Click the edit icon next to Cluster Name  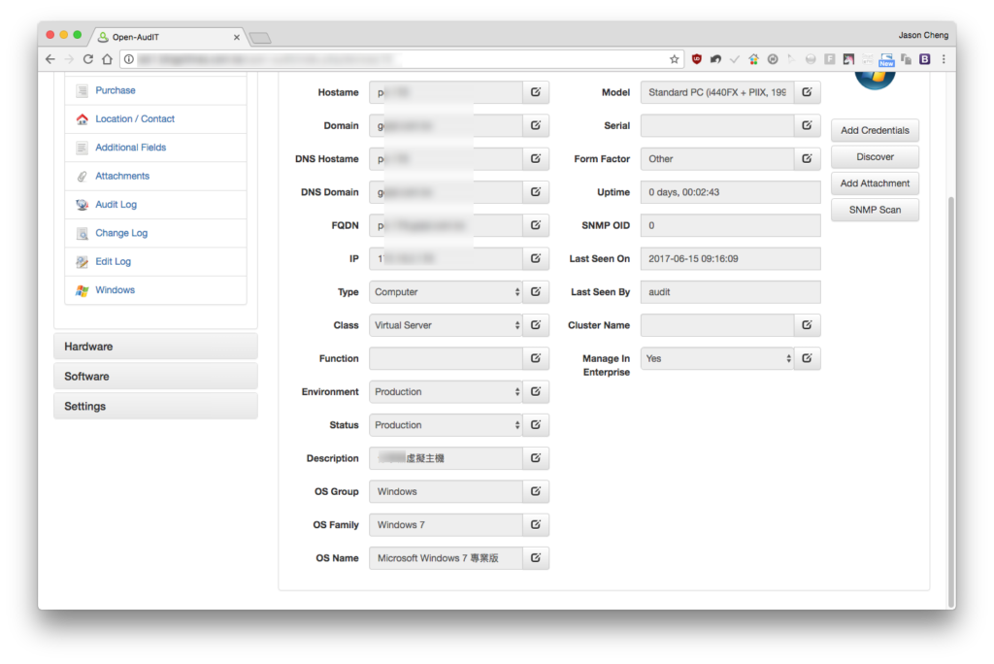(807, 325)
